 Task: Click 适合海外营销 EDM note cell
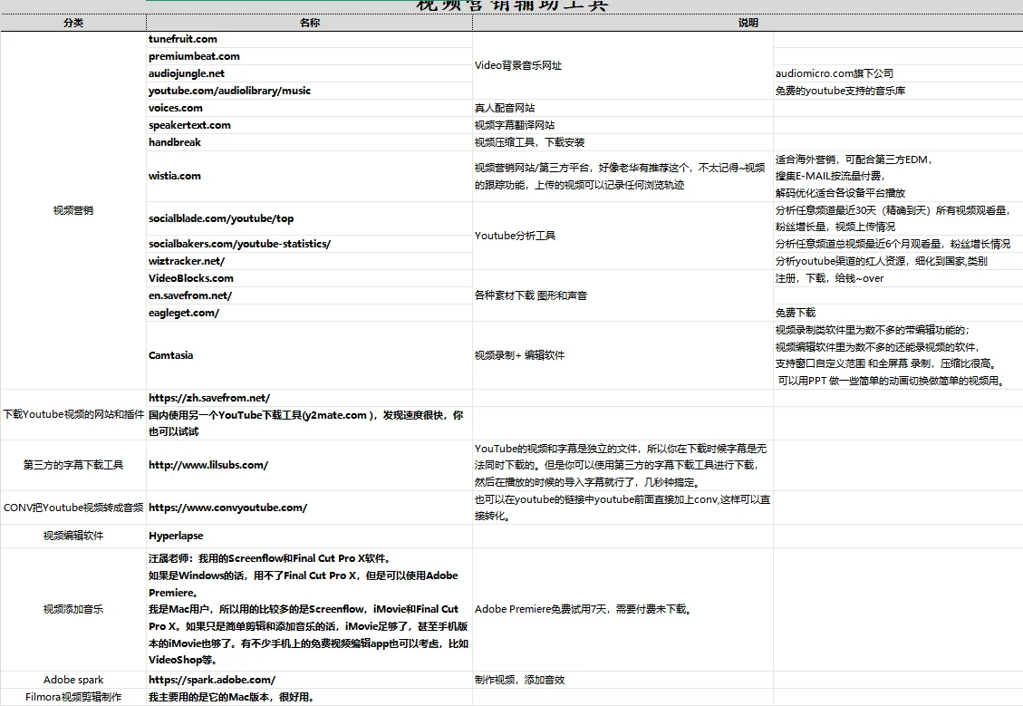click(898, 176)
